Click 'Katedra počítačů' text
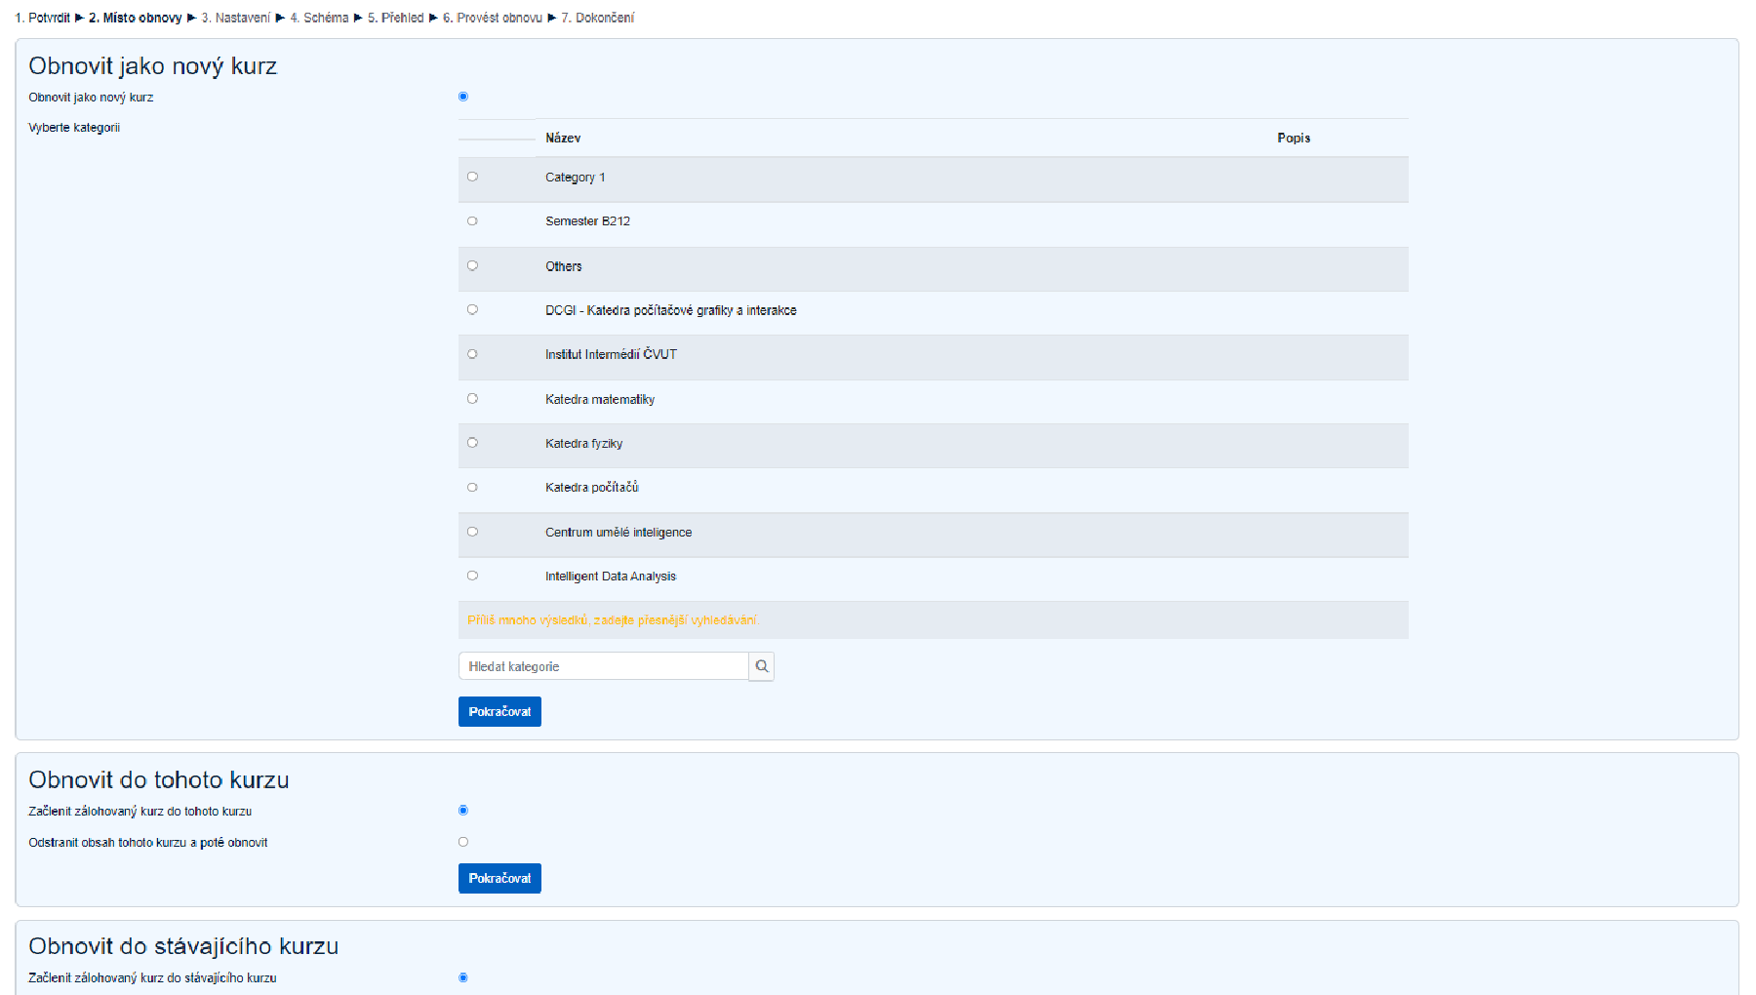This screenshot has width=1756, height=995. (x=592, y=488)
